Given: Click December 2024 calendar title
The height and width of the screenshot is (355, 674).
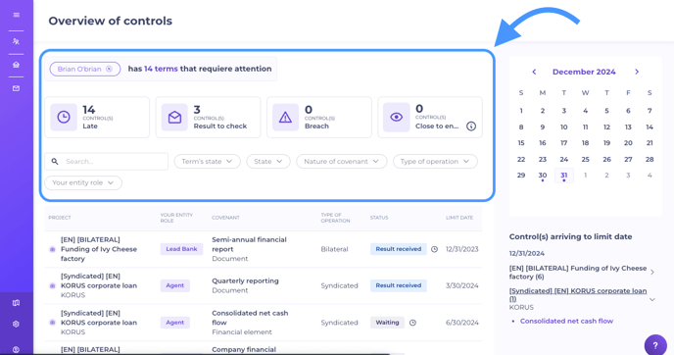Looking at the screenshot, I should [x=584, y=72].
